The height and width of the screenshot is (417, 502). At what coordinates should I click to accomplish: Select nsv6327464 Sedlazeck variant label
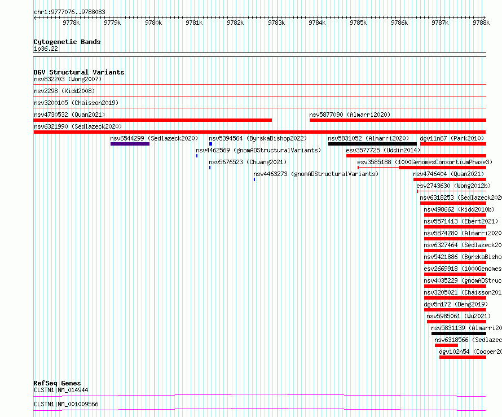(x=463, y=245)
